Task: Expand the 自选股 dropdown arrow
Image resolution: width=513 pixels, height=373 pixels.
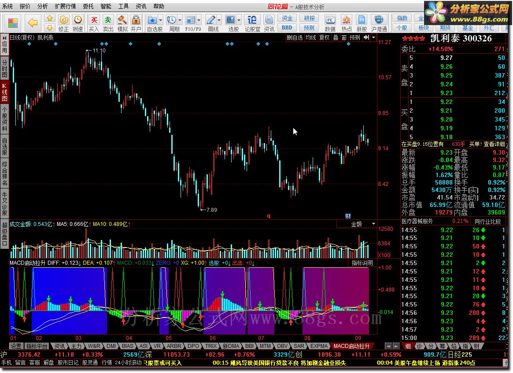Action: click(160, 20)
